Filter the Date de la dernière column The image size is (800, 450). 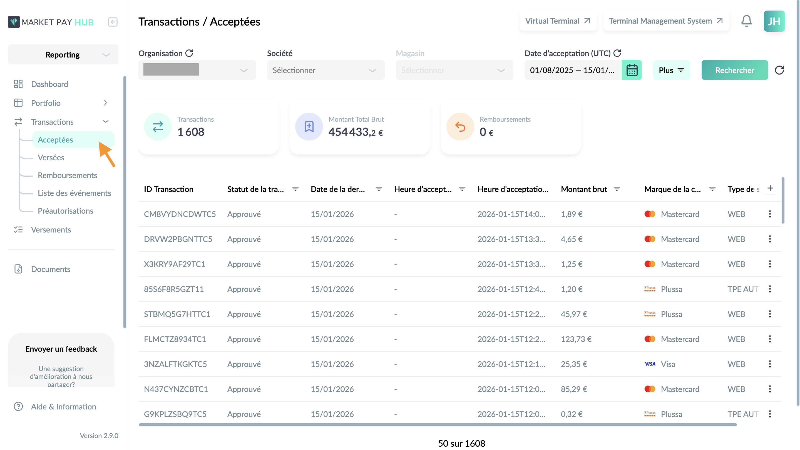coord(379,189)
